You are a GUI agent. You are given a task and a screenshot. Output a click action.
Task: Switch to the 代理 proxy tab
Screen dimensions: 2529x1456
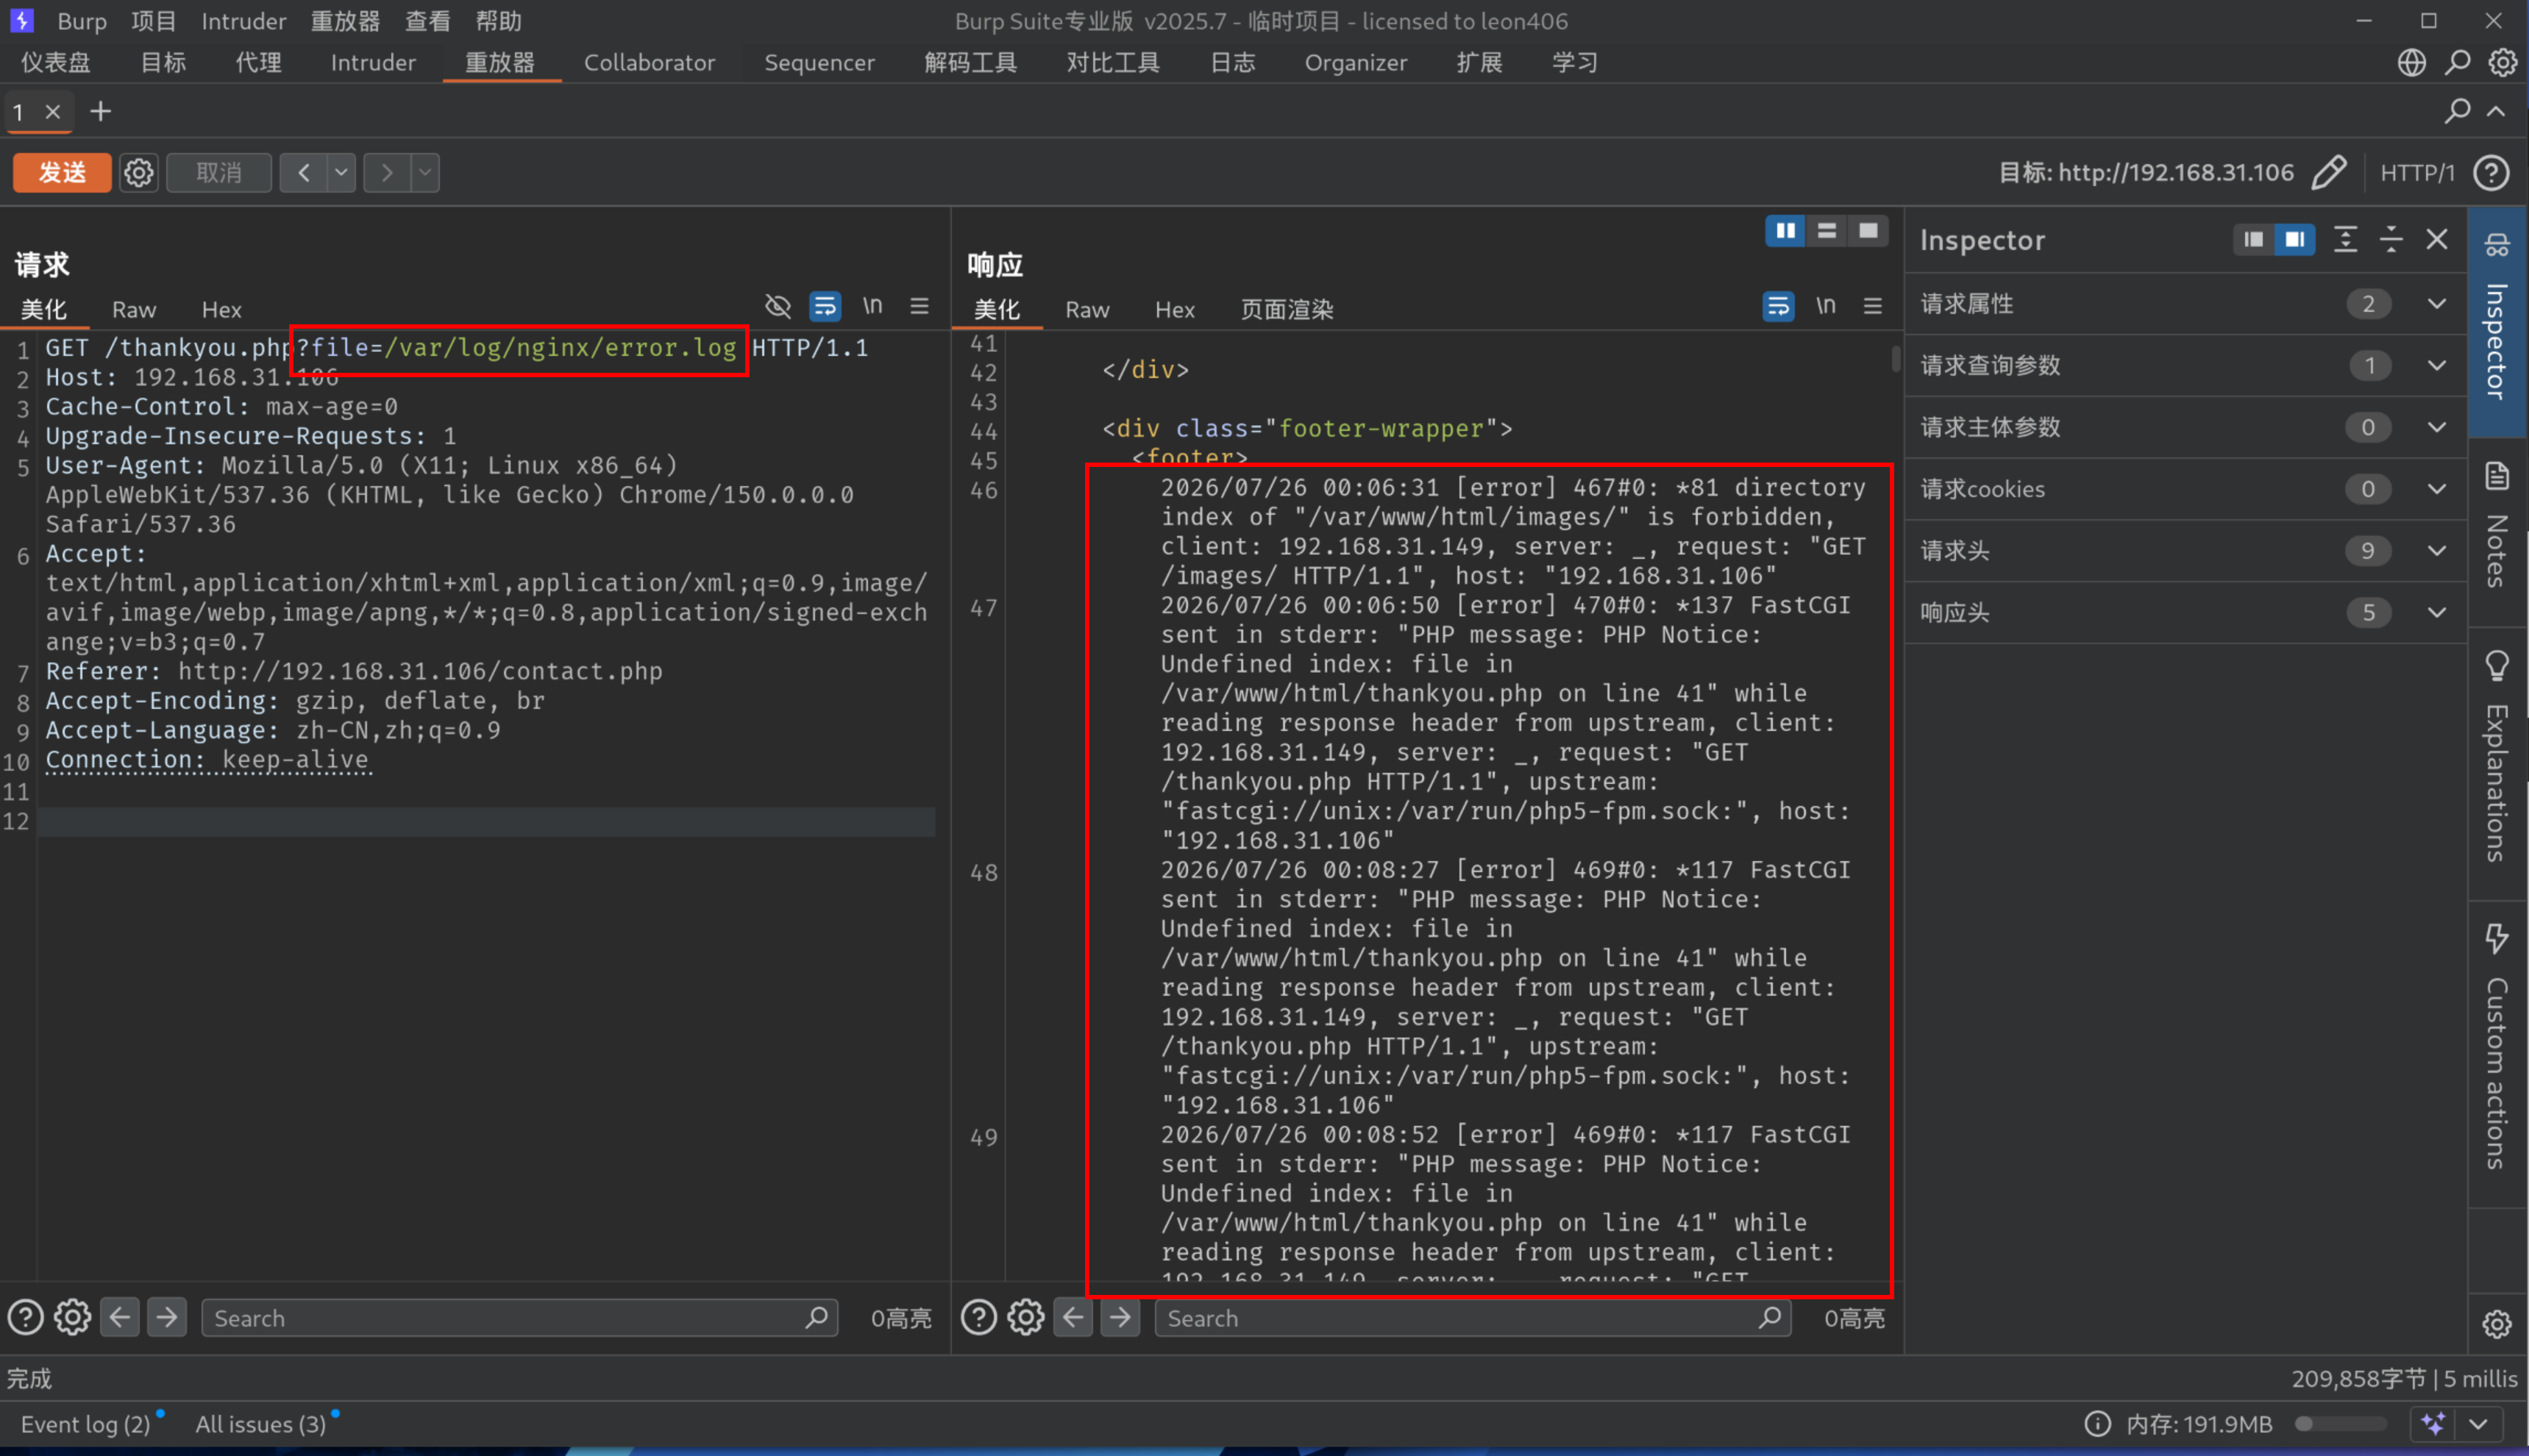(x=258, y=63)
